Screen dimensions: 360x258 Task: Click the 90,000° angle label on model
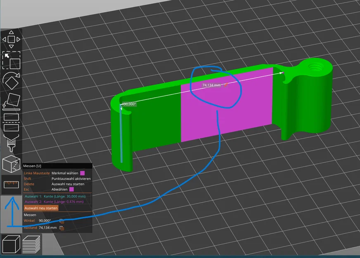click(129, 104)
